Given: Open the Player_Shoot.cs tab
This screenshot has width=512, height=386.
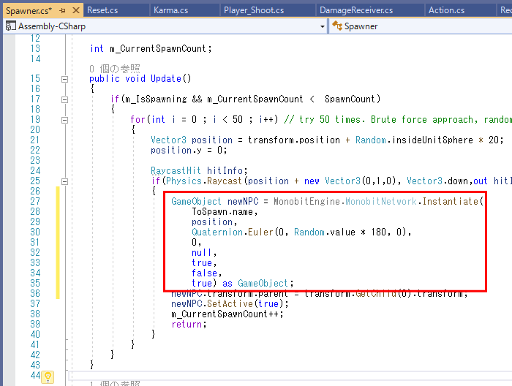Looking at the screenshot, I should click(x=253, y=10).
